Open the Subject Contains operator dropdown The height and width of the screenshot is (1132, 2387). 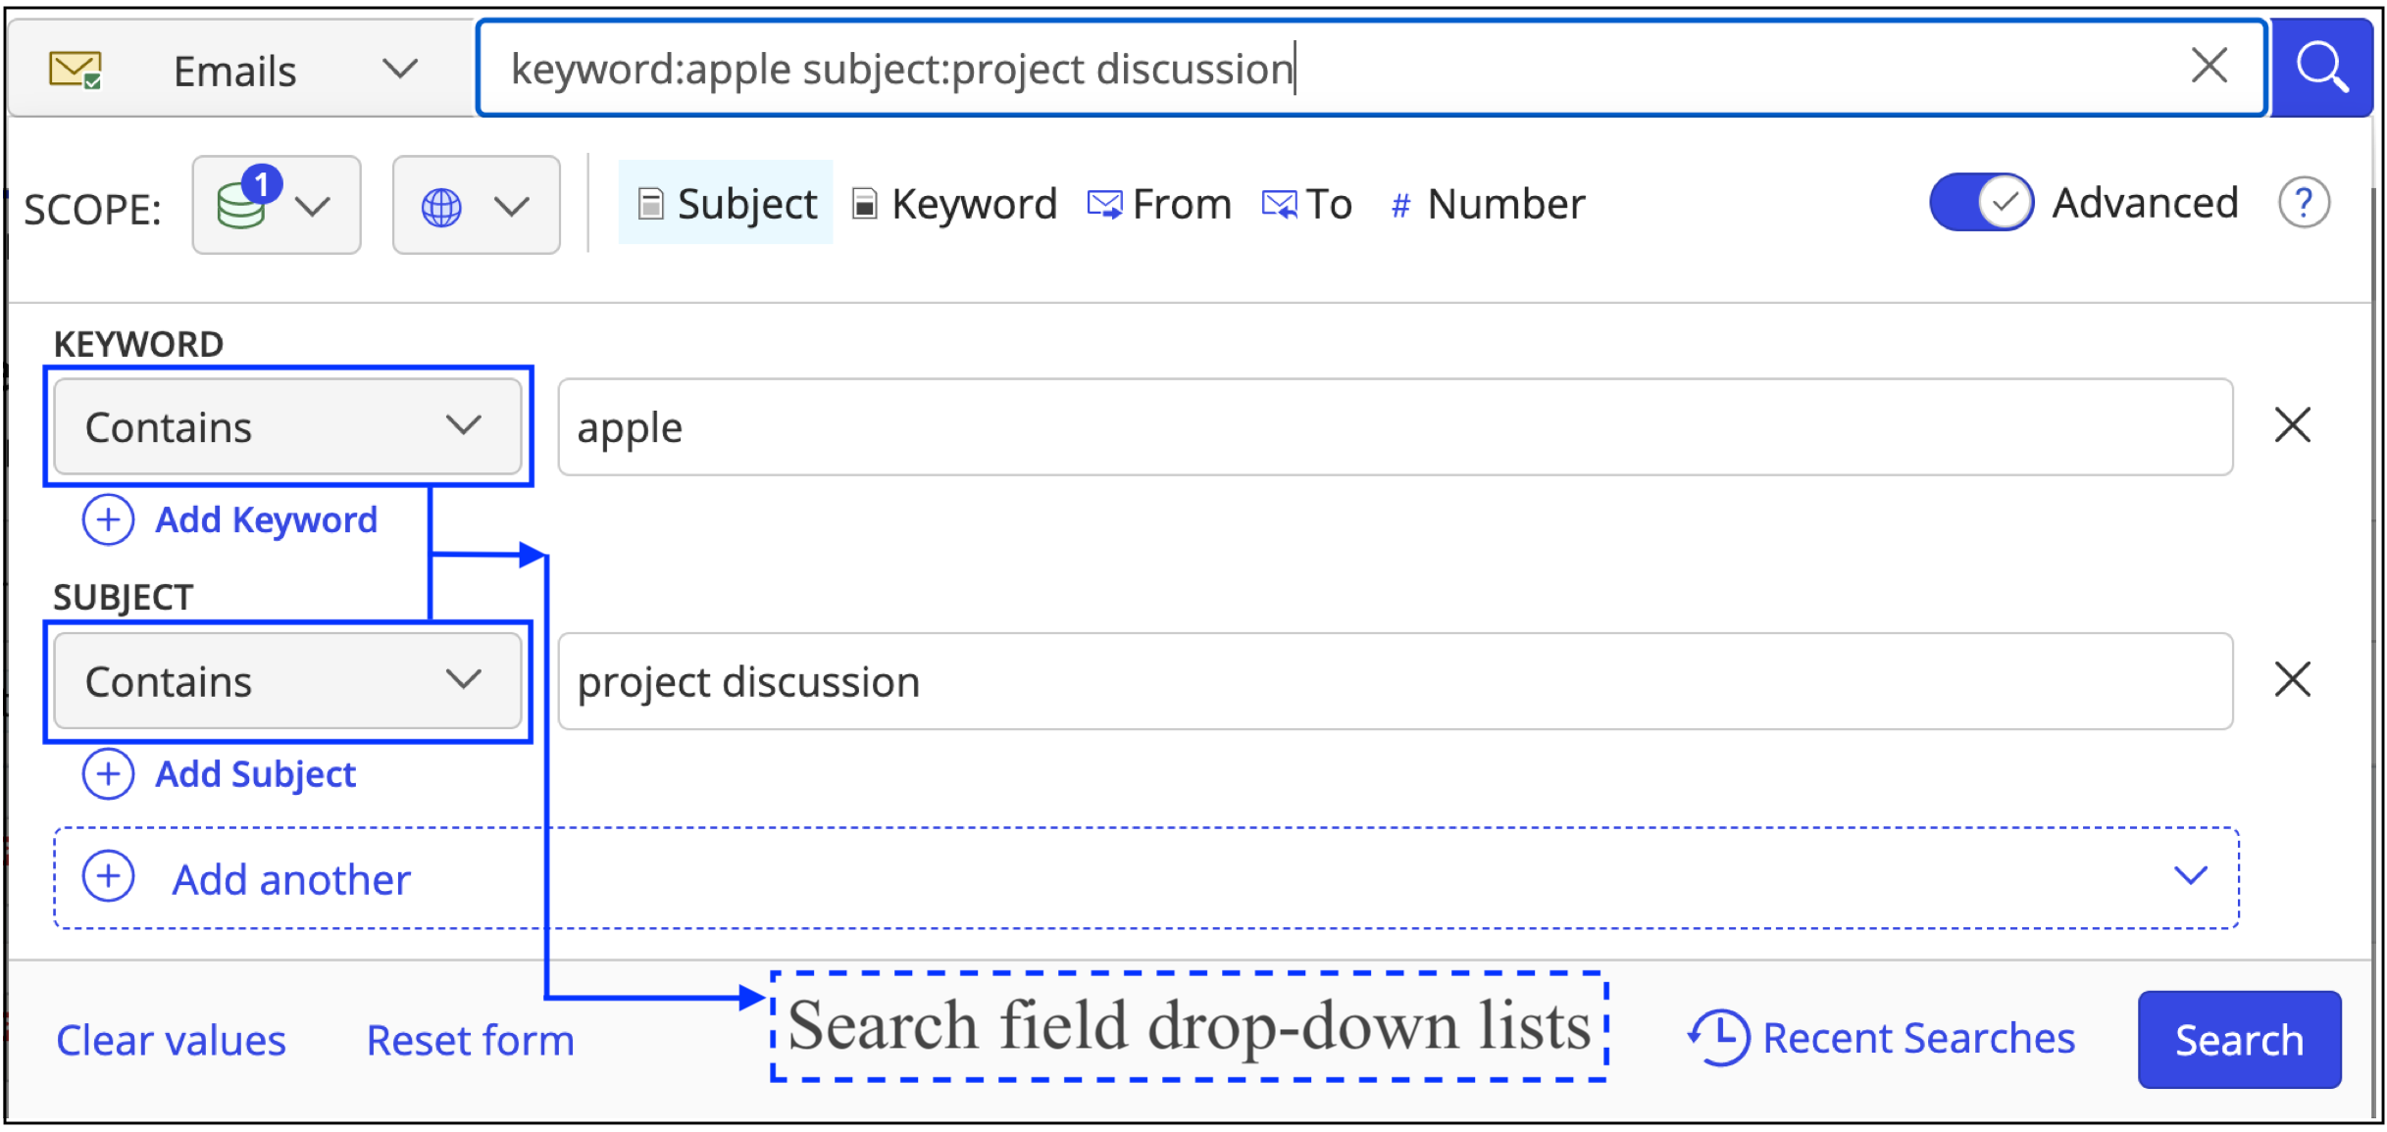[287, 681]
